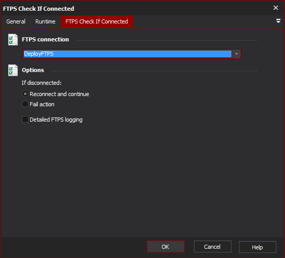
Task: Click the dialog title bar text
Action: [x=38, y=9]
